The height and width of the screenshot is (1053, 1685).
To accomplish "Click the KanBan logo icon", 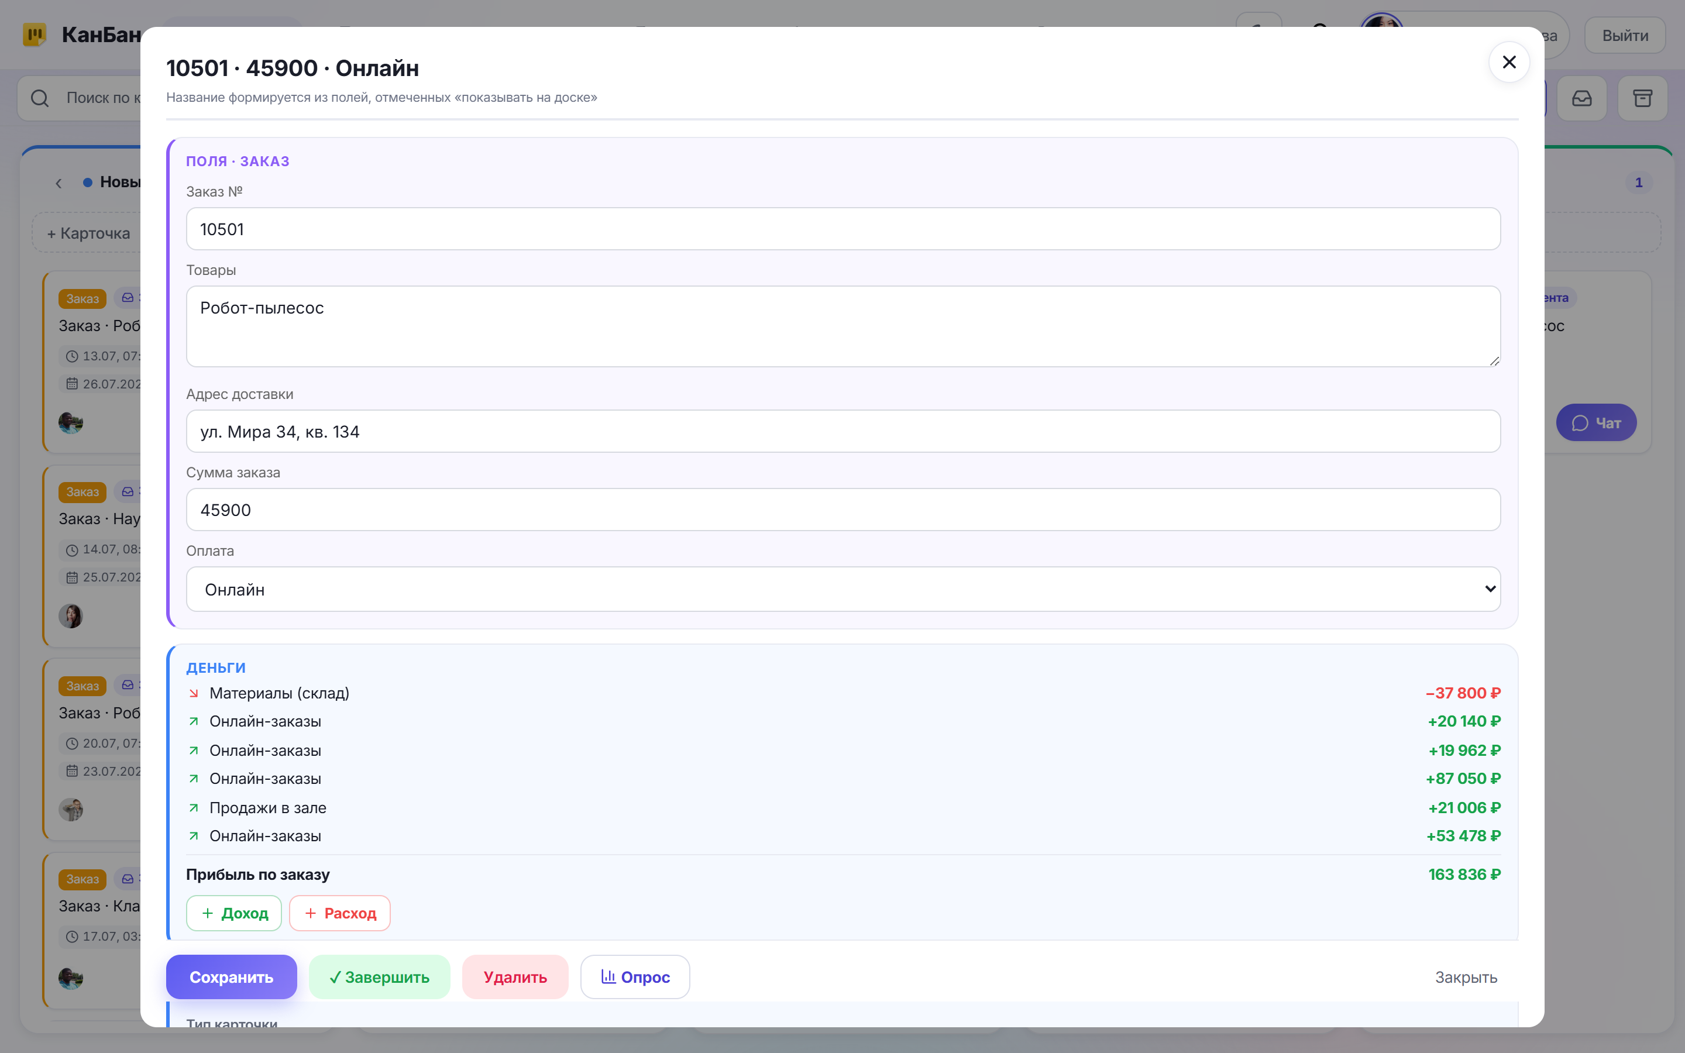I will [35, 34].
